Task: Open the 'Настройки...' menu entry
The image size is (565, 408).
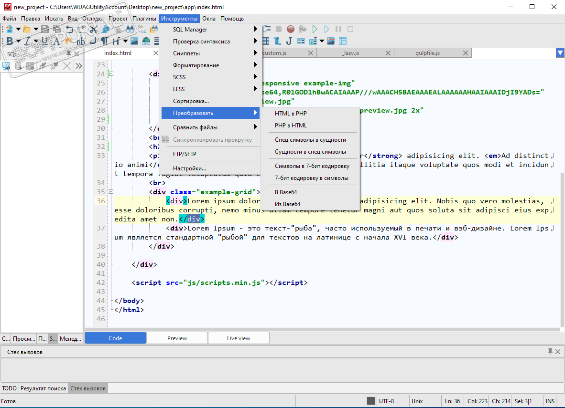Action: pos(189,168)
